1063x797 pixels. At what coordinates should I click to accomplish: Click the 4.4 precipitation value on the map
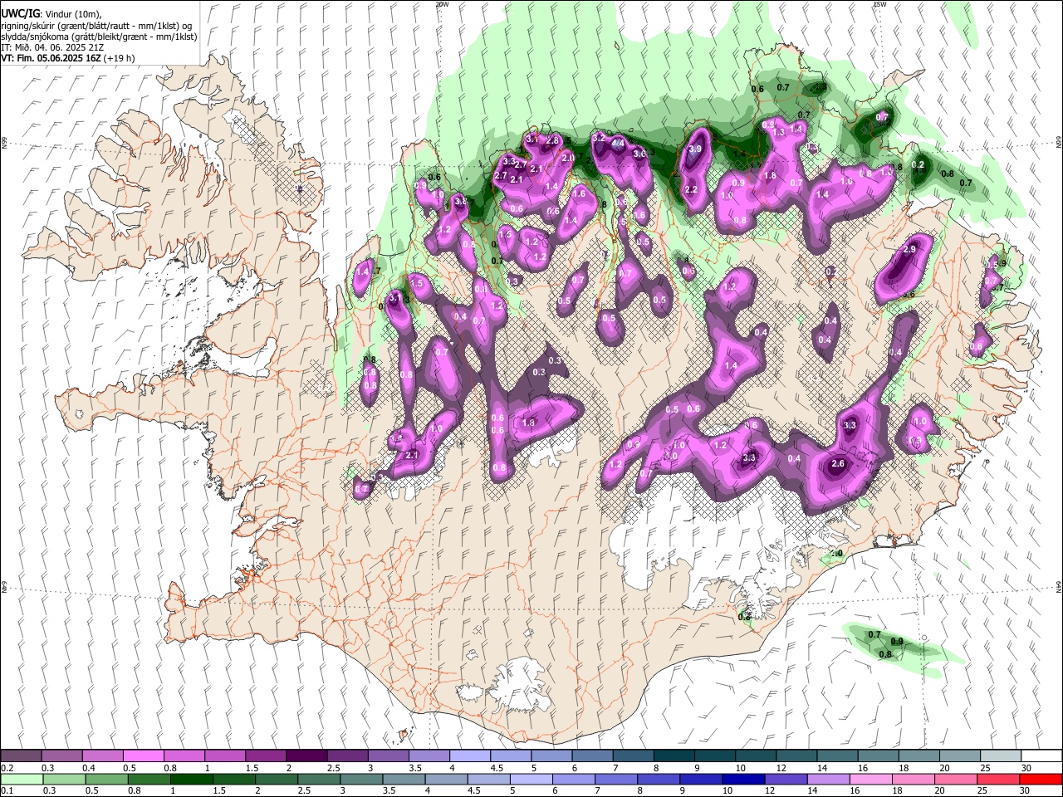(x=618, y=143)
